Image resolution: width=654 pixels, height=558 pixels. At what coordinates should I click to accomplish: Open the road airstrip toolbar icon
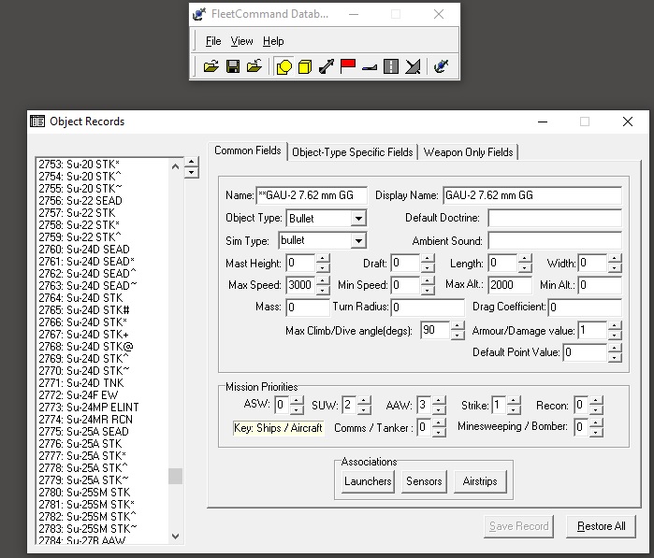[x=391, y=66]
